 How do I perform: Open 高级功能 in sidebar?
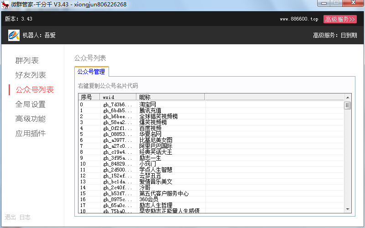point(31,119)
